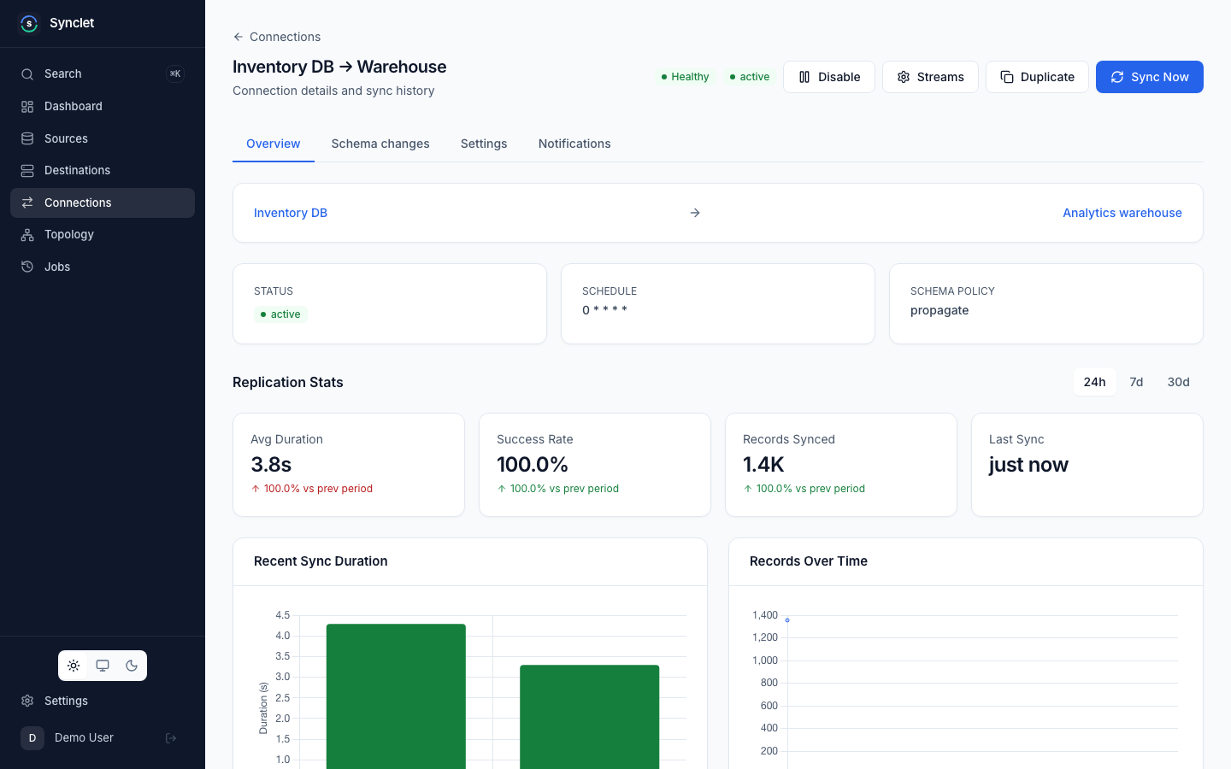This screenshot has width=1231, height=769.
Task: Open the Notifications tab
Action: tap(574, 144)
